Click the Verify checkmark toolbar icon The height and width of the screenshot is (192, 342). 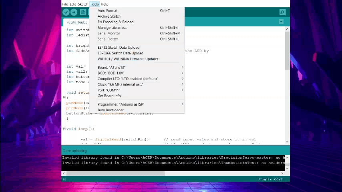66,12
